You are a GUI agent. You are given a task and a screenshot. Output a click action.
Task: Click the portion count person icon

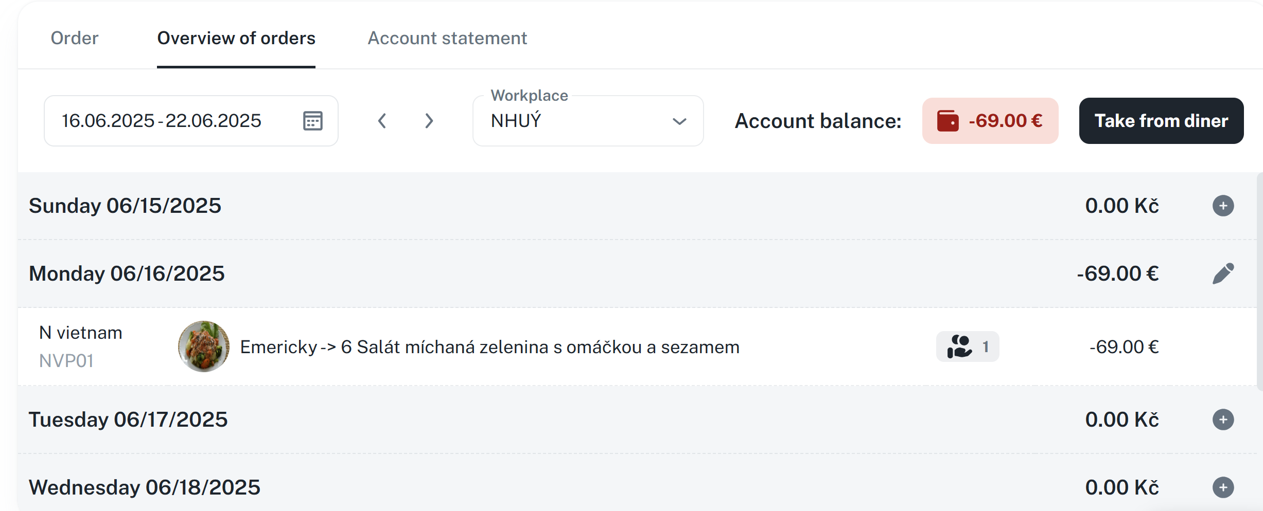tap(959, 346)
